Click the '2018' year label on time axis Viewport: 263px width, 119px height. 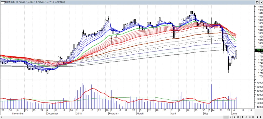click(79, 114)
